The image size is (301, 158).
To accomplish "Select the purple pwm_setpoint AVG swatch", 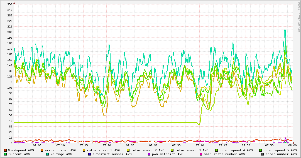I will coord(149,154).
